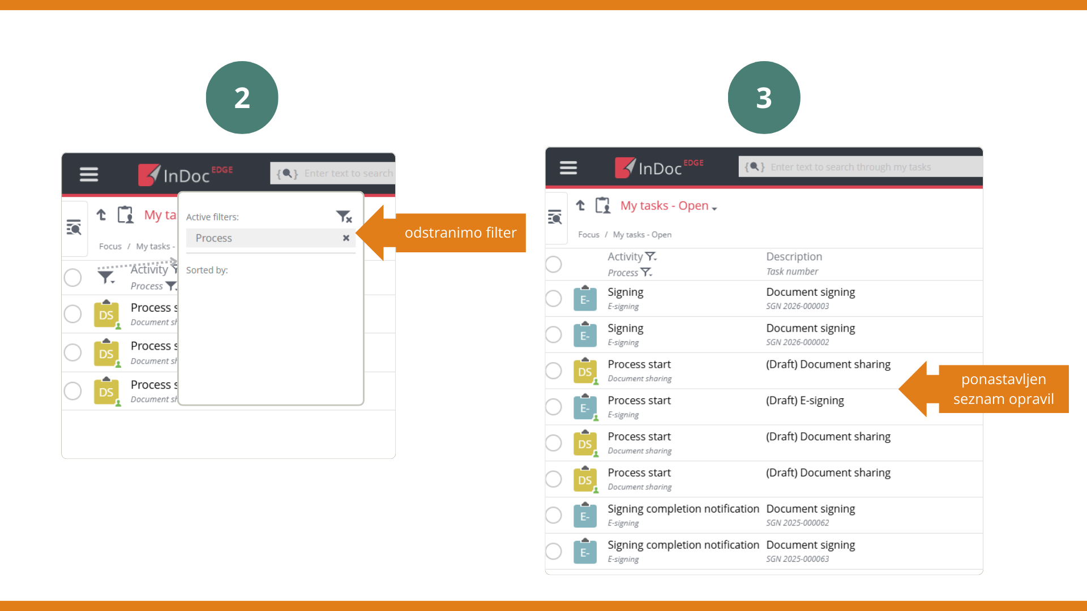The width and height of the screenshot is (1087, 611).
Task: Select the radio for the (Draft) E-signing task
Action: [554, 407]
